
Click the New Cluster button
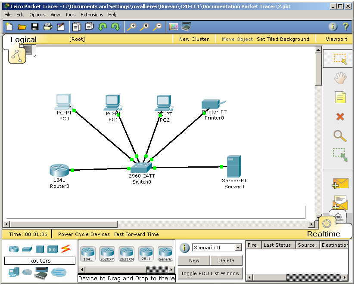coord(194,39)
